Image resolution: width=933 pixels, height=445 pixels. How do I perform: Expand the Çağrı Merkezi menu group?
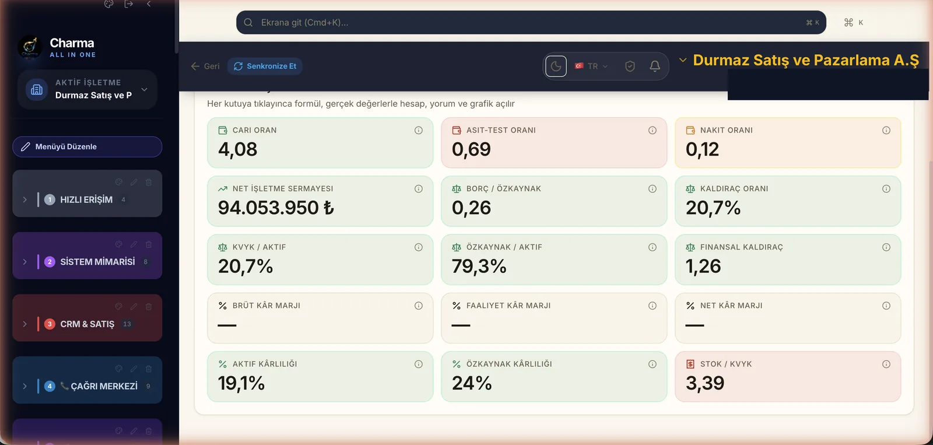tap(25, 386)
